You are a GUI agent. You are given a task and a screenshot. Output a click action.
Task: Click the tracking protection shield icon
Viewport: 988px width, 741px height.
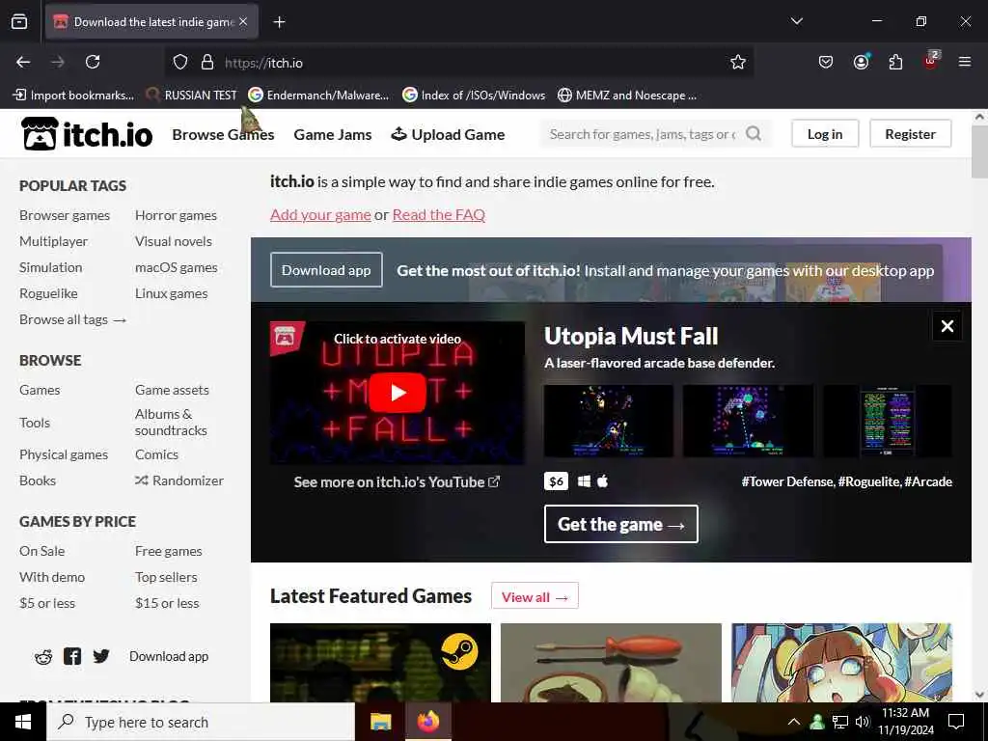pos(180,62)
